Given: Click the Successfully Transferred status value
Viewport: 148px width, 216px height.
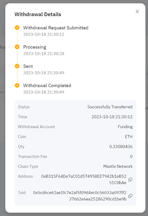Looking at the screenshot, I should [110, 107].
